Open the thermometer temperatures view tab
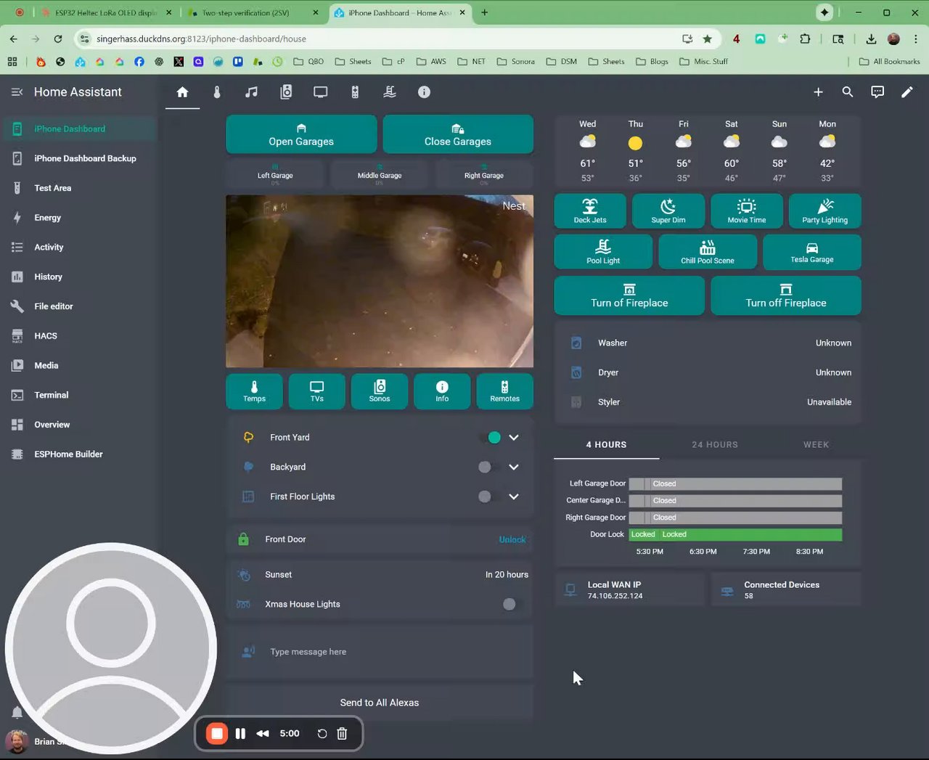 pos(217,92)
